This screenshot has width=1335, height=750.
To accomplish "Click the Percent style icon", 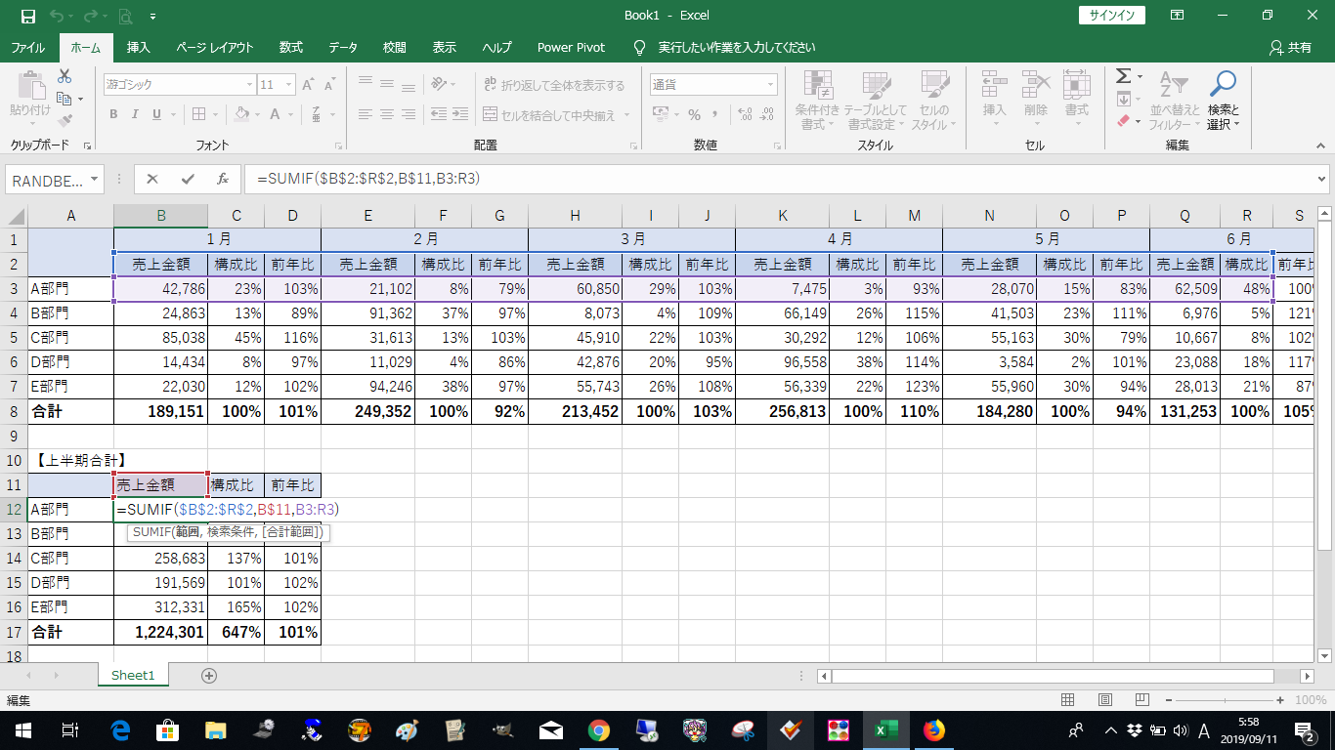I will (x=694, y=114).
